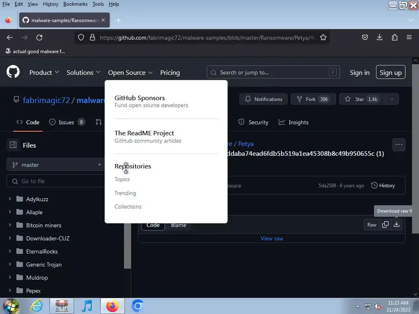Open the Product navigation dropdown
The image size is (419, 314).
coord(44,72)
